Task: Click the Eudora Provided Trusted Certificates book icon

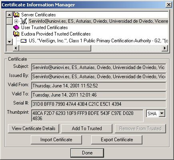Action: coord(16,34)
